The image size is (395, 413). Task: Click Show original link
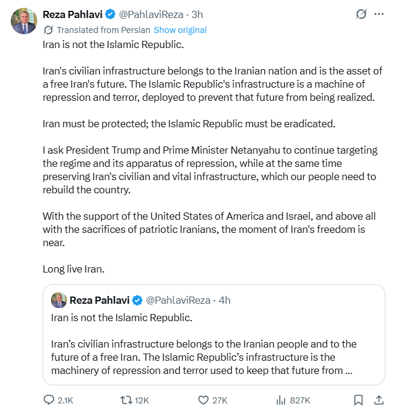pos(180,30)
